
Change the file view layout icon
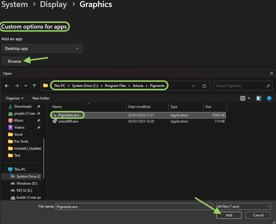243,98
